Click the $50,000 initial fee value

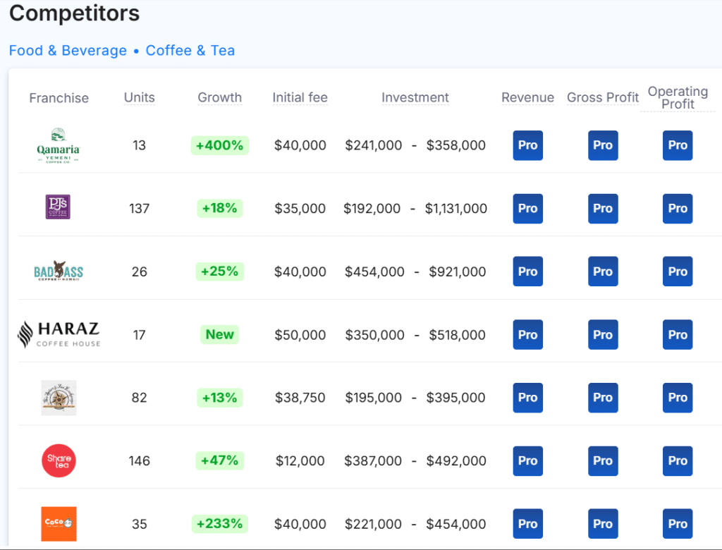click(300, 334)
